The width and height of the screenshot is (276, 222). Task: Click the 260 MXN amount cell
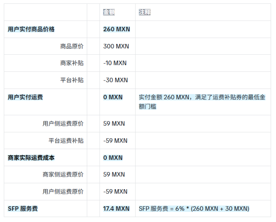(x=117, y=29)
